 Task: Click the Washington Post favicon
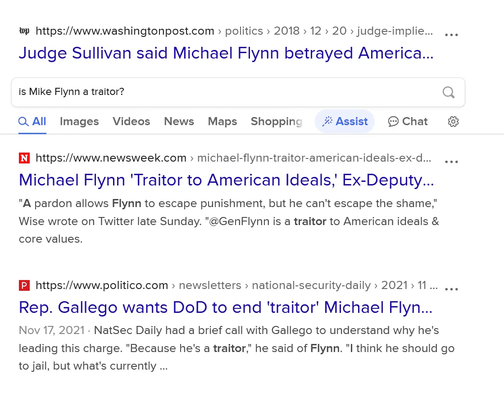[x=24, y=31]
